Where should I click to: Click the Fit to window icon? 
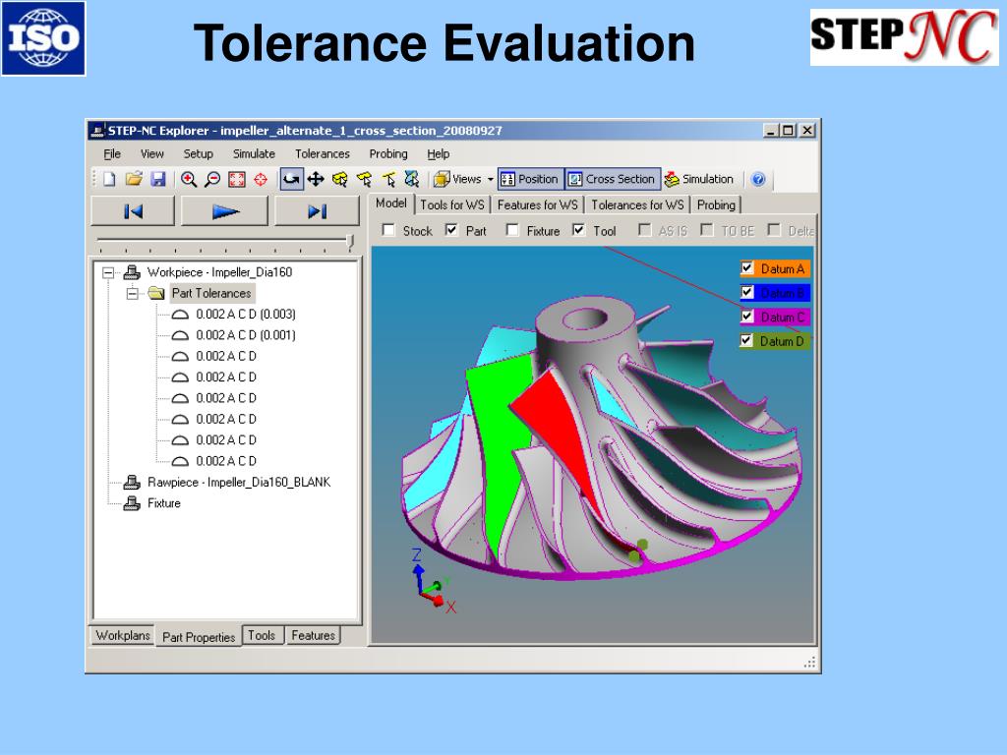tap(237, 179)
